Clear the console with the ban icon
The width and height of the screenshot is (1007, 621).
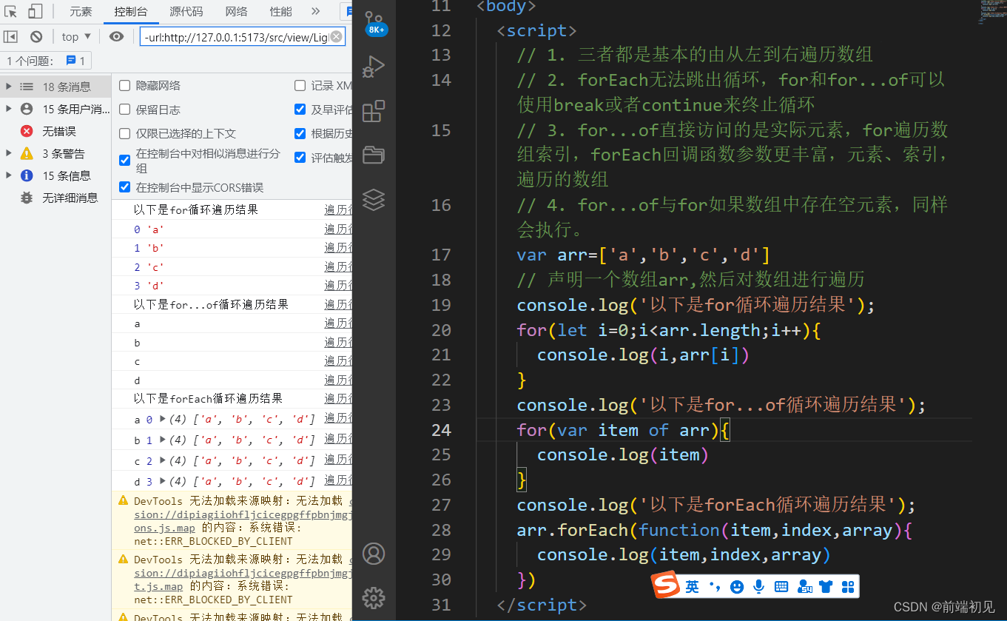[x=36, y=36]
